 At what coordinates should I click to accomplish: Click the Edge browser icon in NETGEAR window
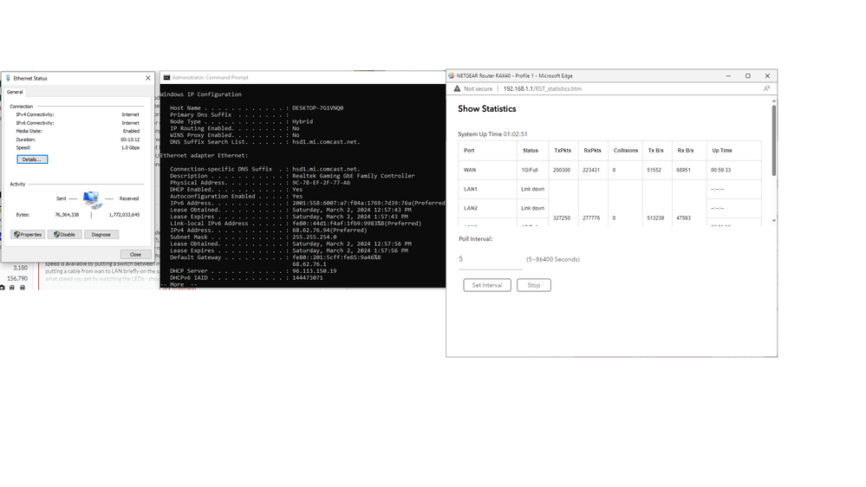coord(452,75)
